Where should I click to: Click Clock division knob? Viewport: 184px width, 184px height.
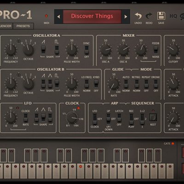[x=72, y=118]
